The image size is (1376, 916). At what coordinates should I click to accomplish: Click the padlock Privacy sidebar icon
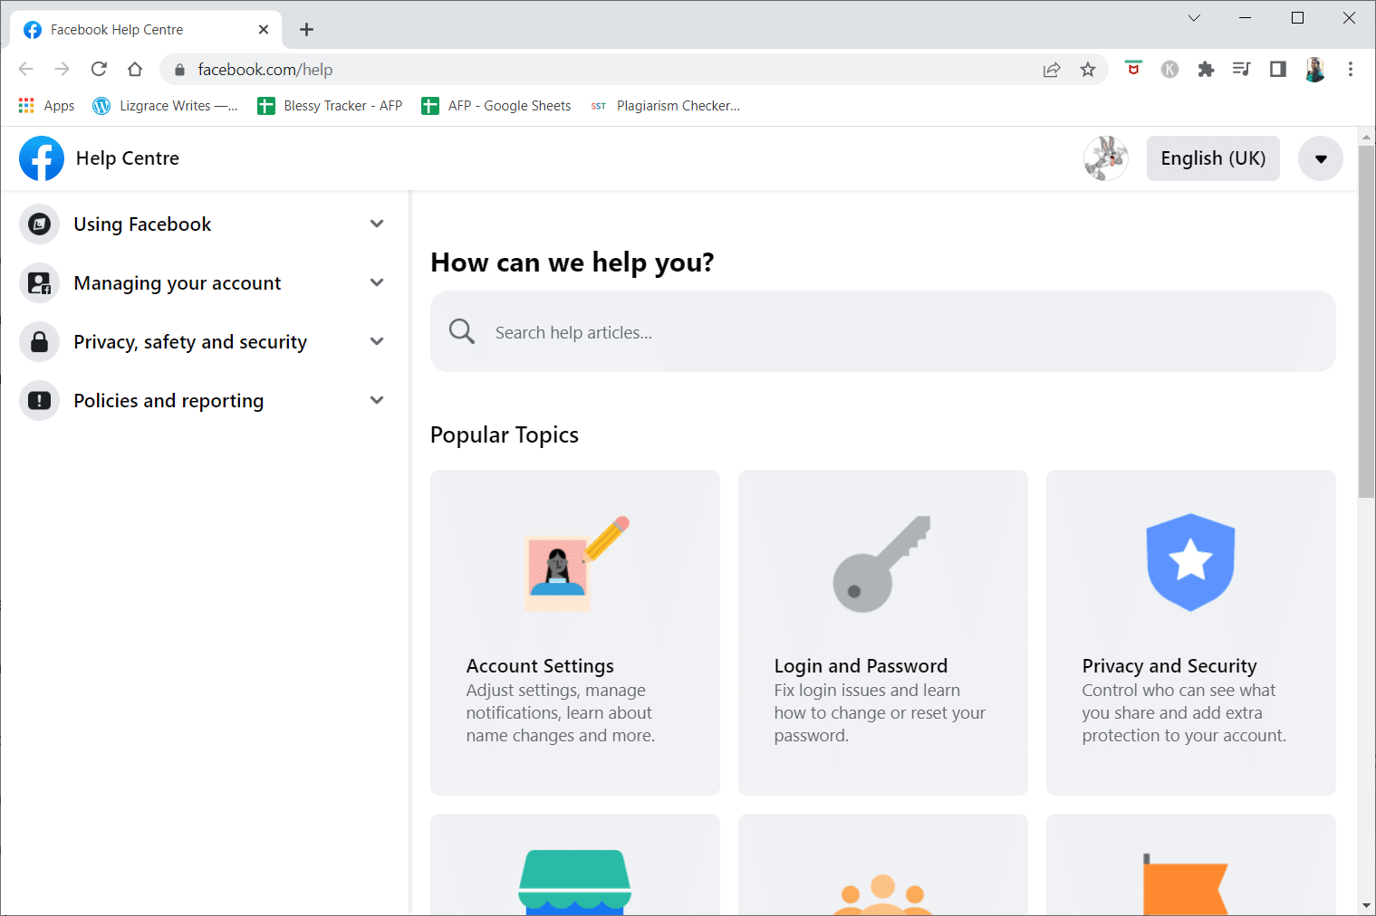point(40,342)
